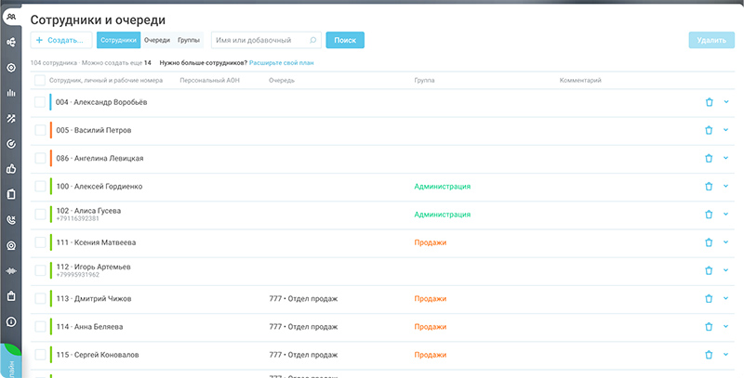Tick the checkbox for 102 Алиса Гусева

(x=39, y=215)
